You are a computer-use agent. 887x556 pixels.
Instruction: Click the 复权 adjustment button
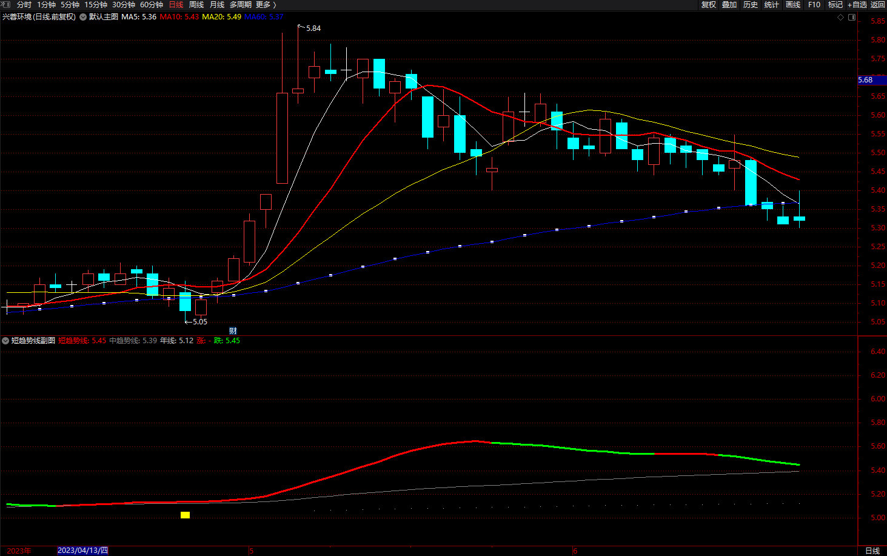(709, 5)
